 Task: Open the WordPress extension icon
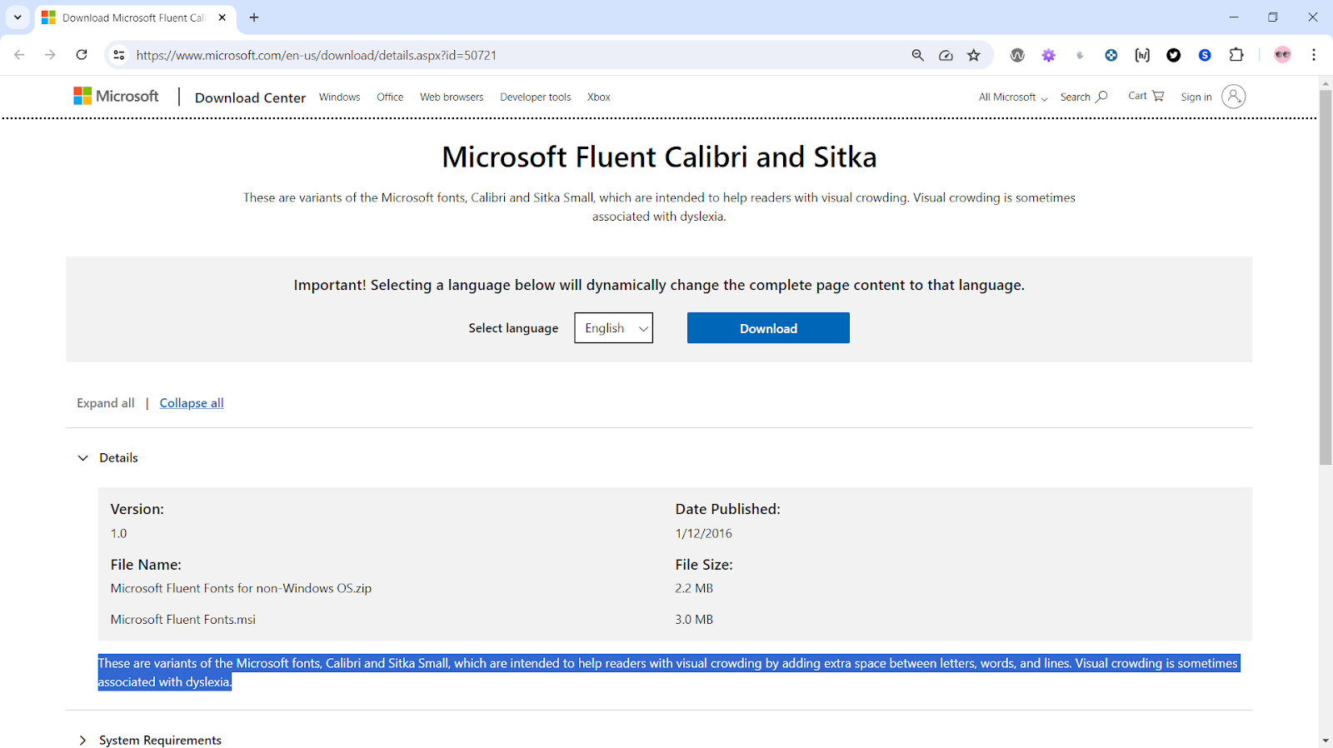tap(1017, 55)
